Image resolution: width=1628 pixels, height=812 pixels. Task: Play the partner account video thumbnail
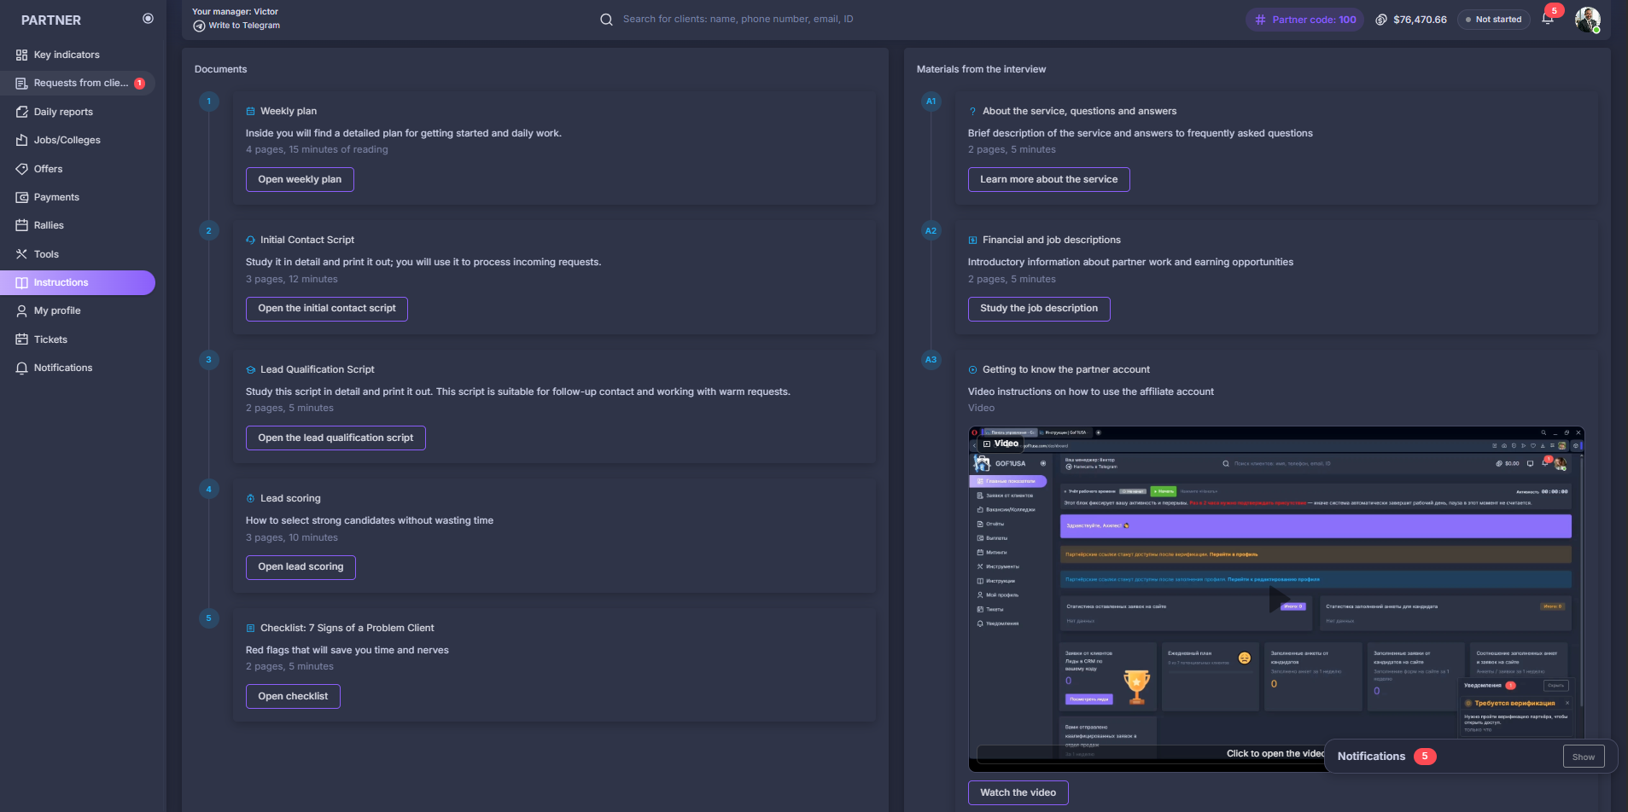point(1277,599)
